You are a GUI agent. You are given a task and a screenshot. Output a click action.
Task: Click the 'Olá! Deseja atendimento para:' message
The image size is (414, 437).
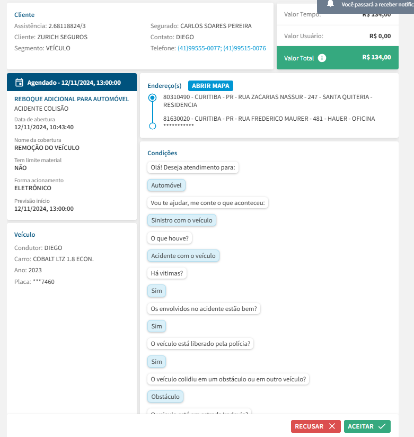193,167
